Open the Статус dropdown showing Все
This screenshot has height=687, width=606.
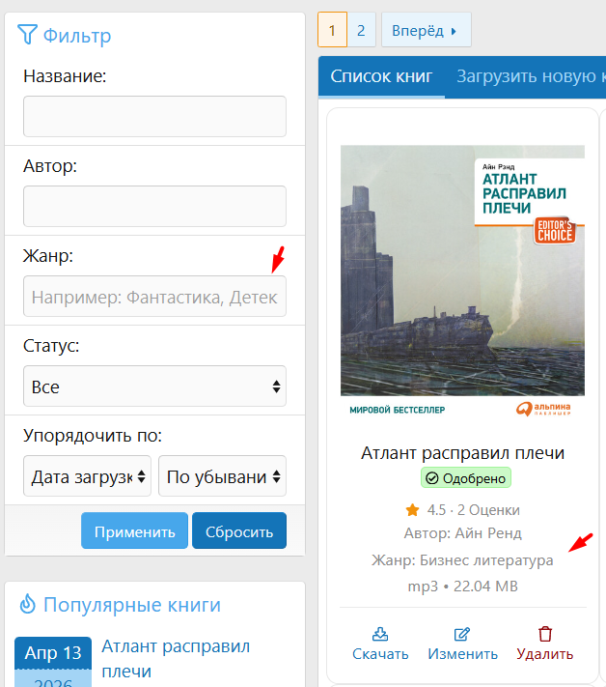click(x=155, y=386)
